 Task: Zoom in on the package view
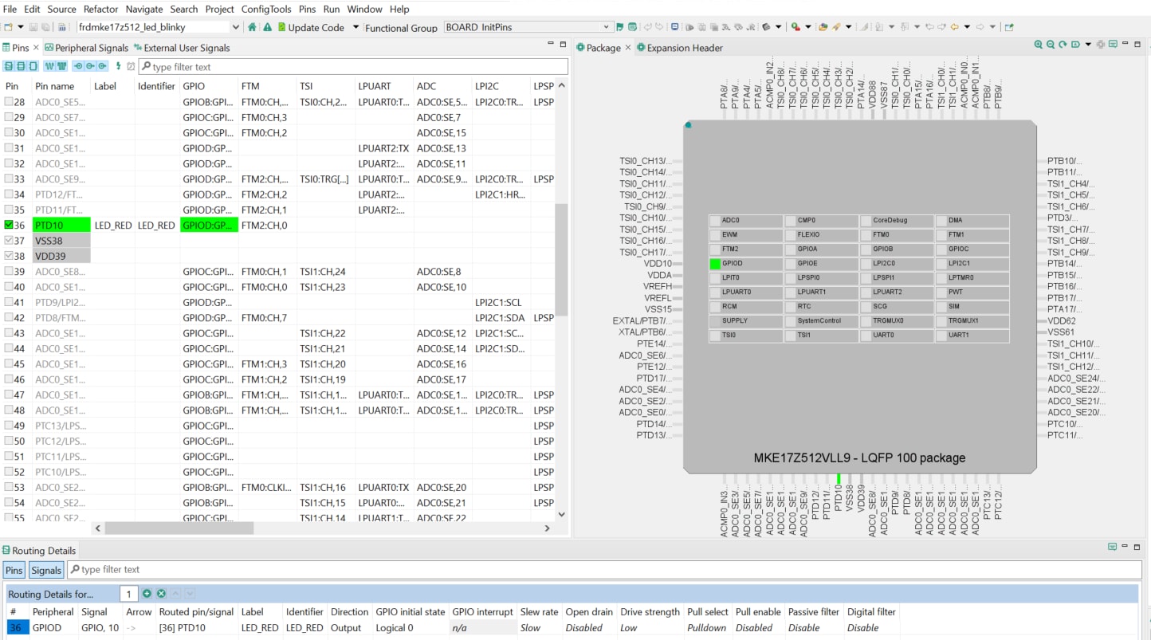tap(1039, 45)
